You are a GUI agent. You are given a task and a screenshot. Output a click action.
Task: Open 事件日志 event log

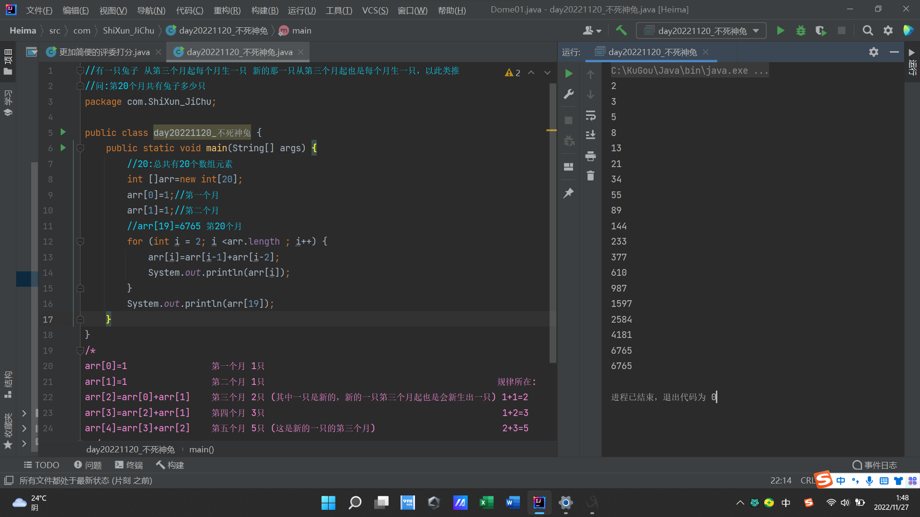[x=875, y=465]
